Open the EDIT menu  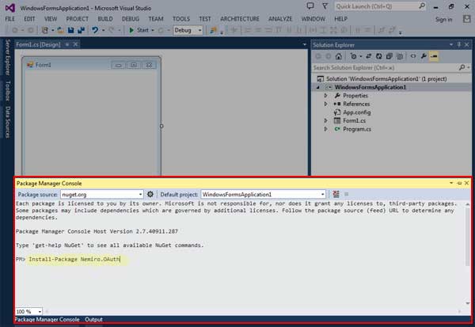tap(29, 19)
